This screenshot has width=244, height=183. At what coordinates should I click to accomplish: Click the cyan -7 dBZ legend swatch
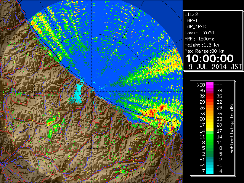(210, 171)
